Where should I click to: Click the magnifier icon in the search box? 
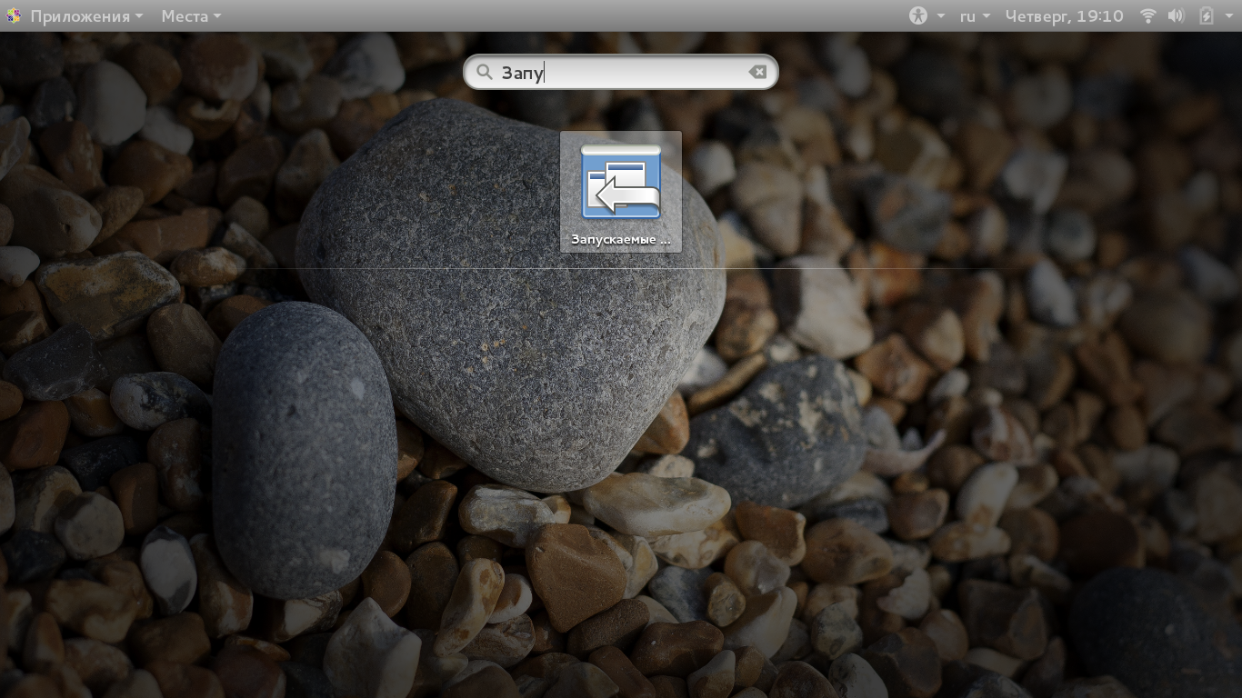click(485, 73)
